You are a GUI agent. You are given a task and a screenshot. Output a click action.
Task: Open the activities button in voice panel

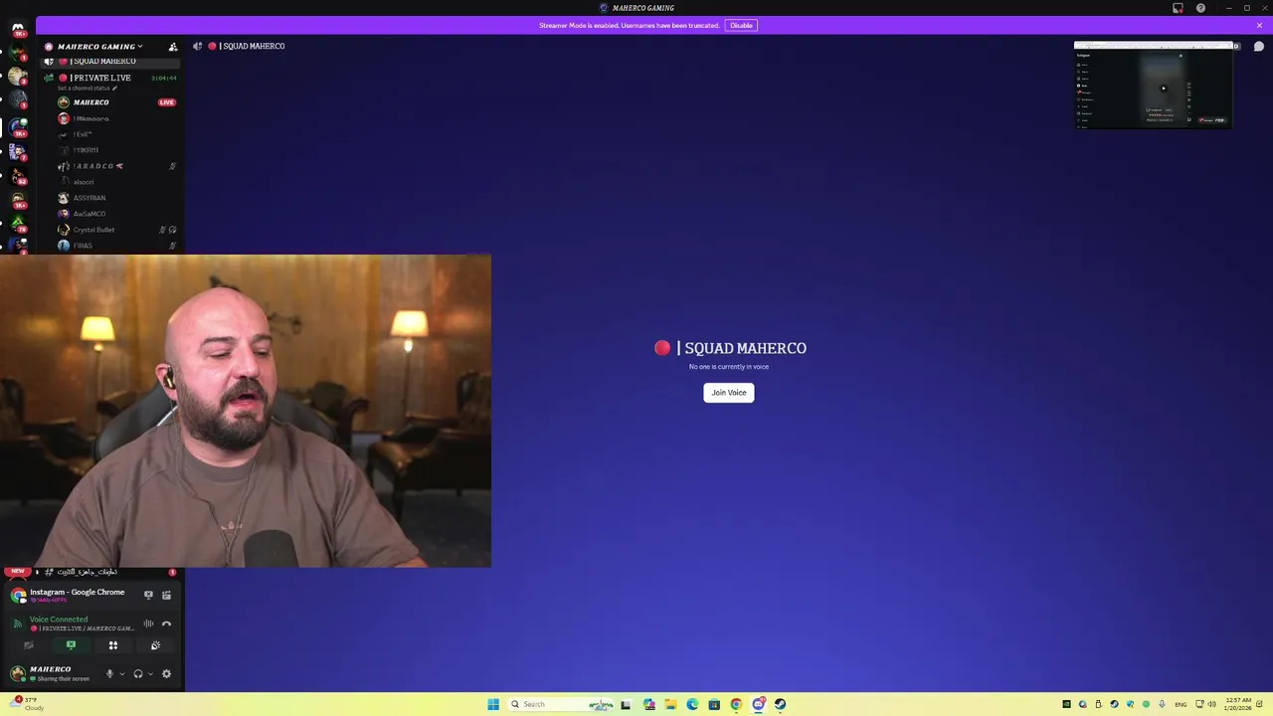(113, 645)
